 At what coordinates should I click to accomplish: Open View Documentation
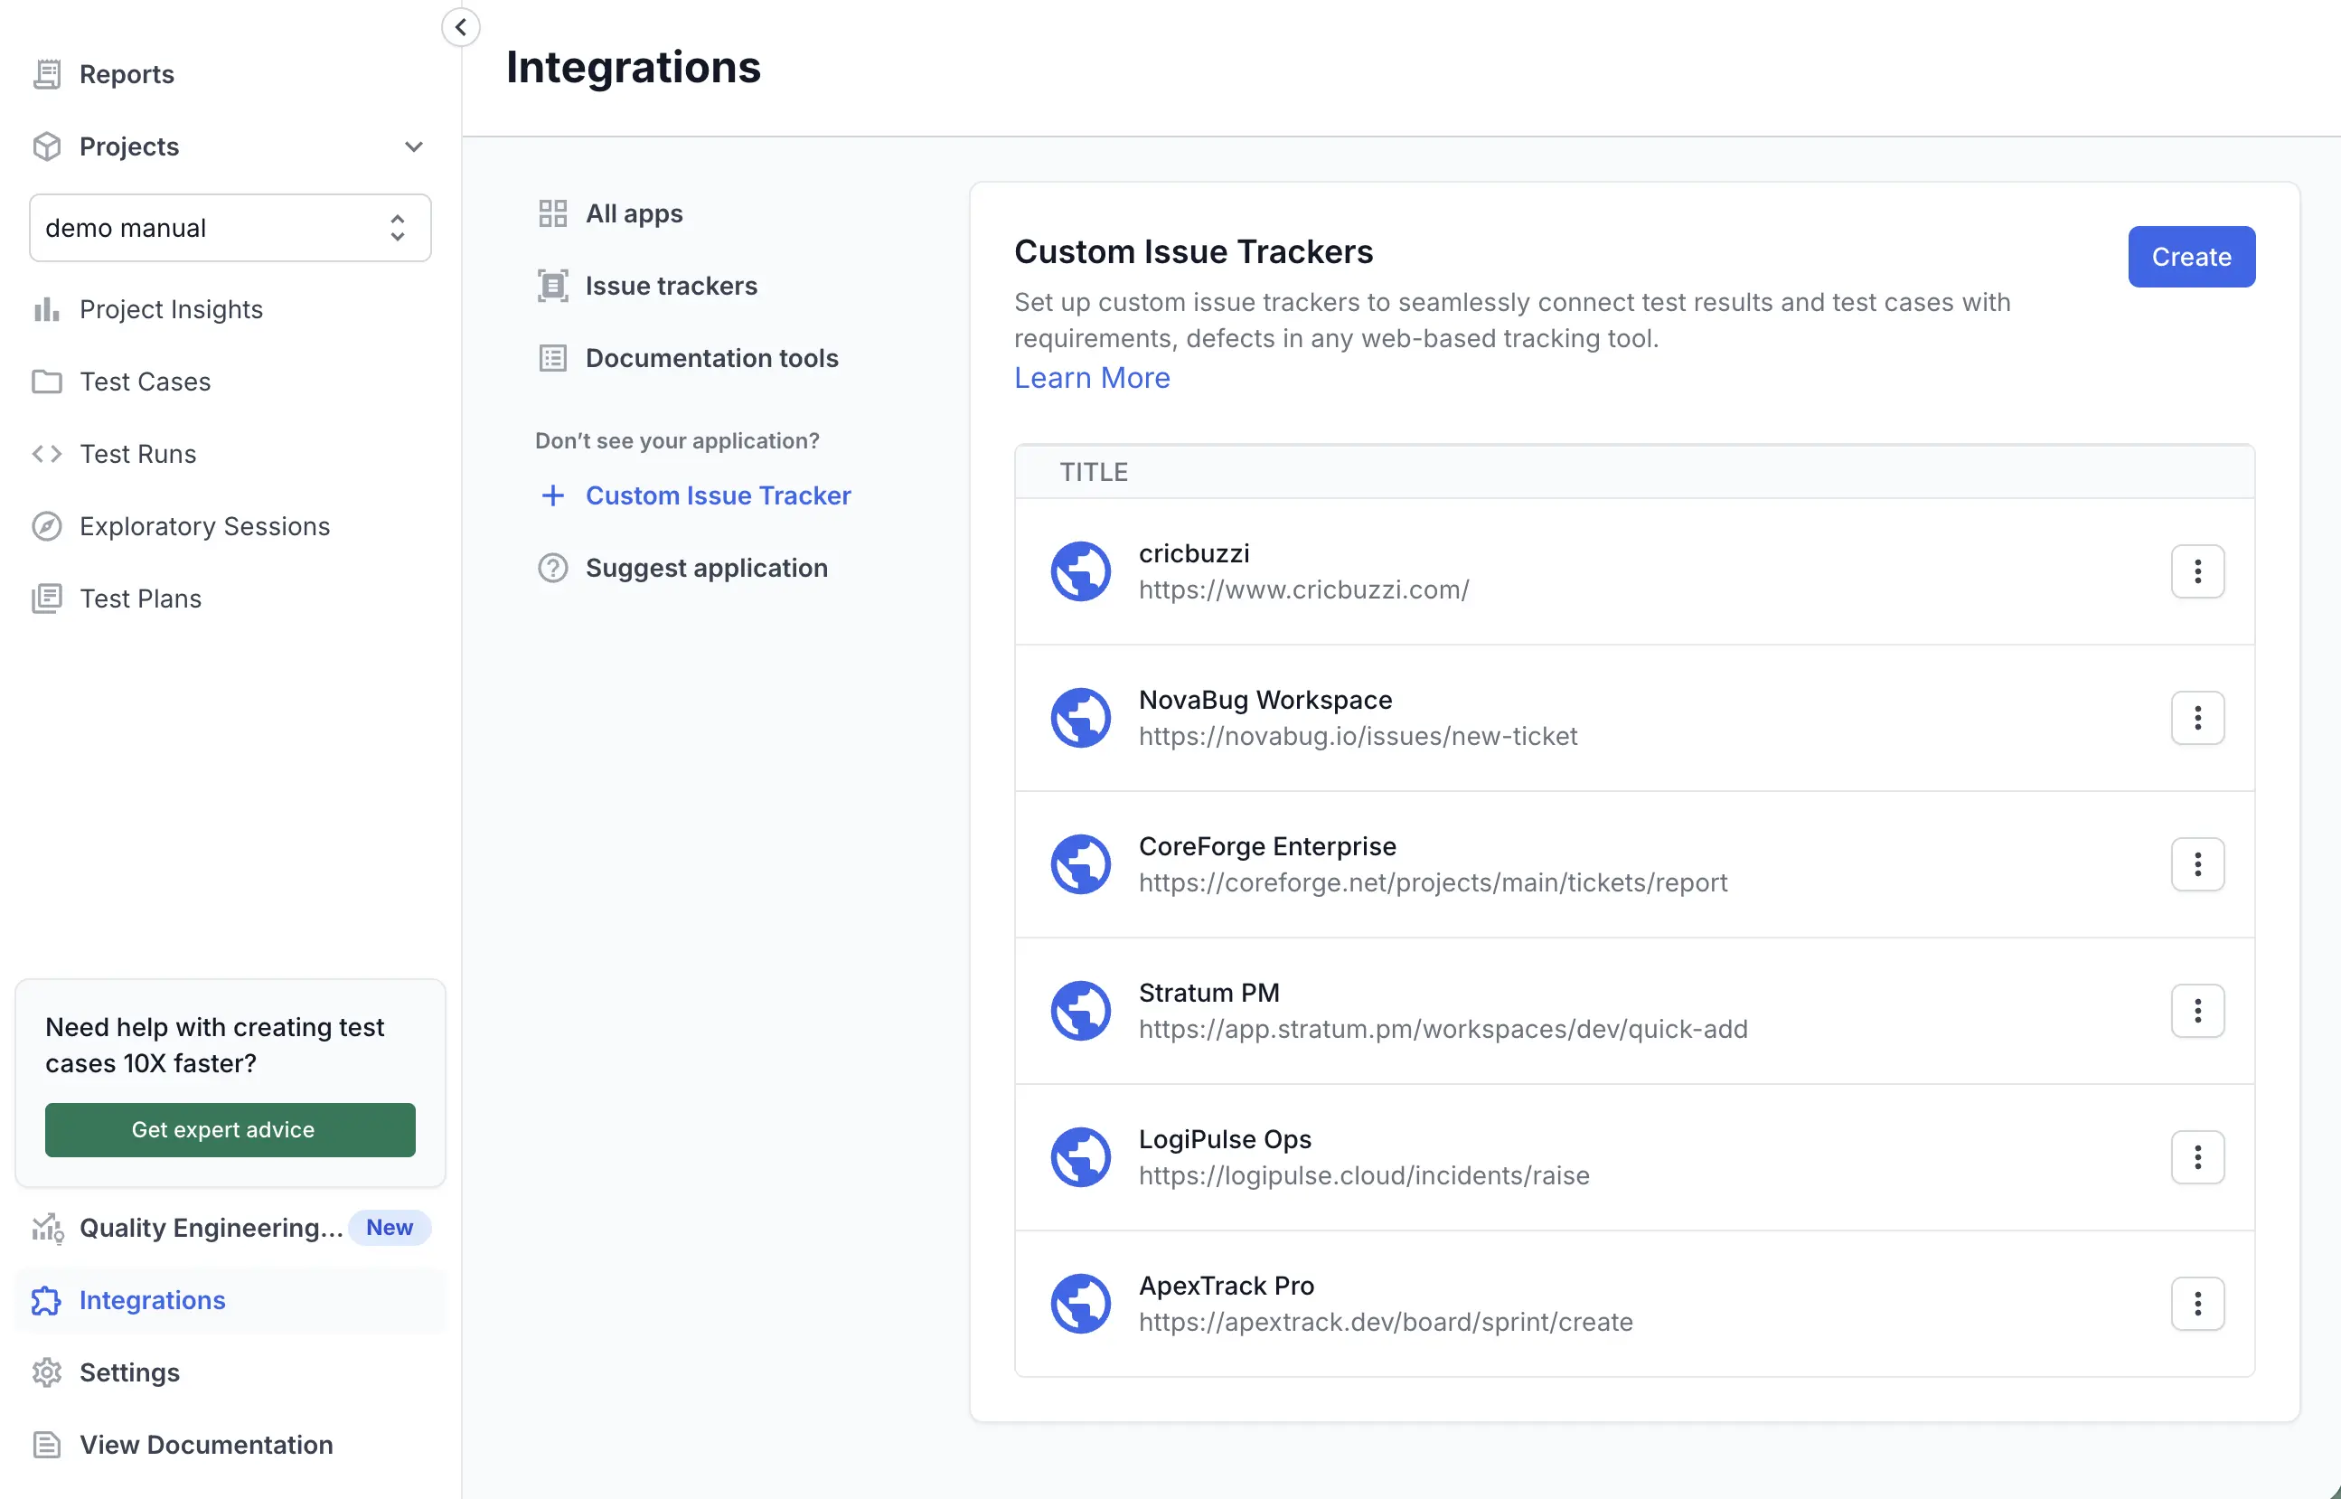[206, 1445]
